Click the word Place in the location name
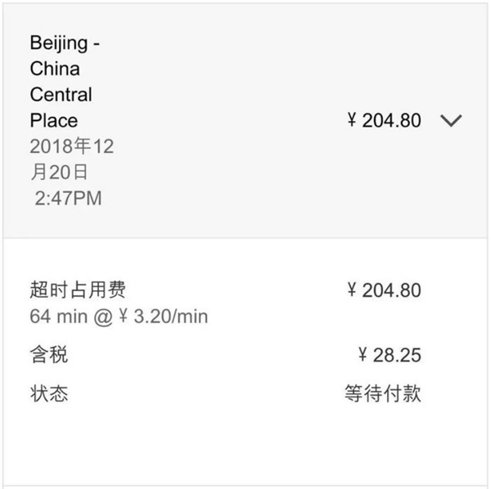491x489 pixels. [x=54, y=121]
